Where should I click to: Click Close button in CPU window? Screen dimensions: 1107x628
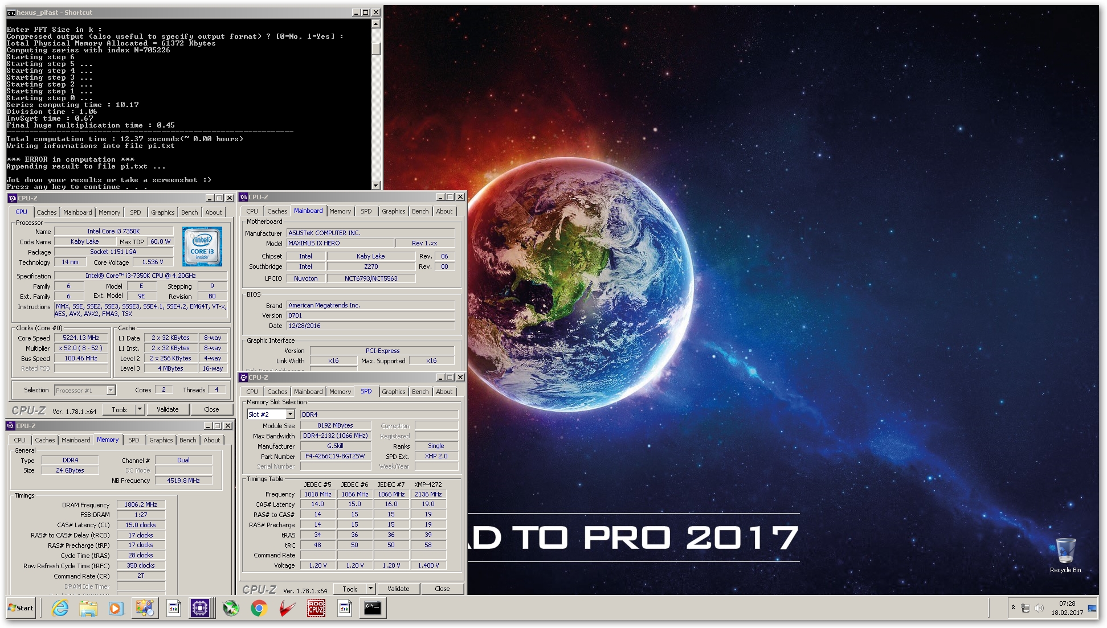[211, 409]
